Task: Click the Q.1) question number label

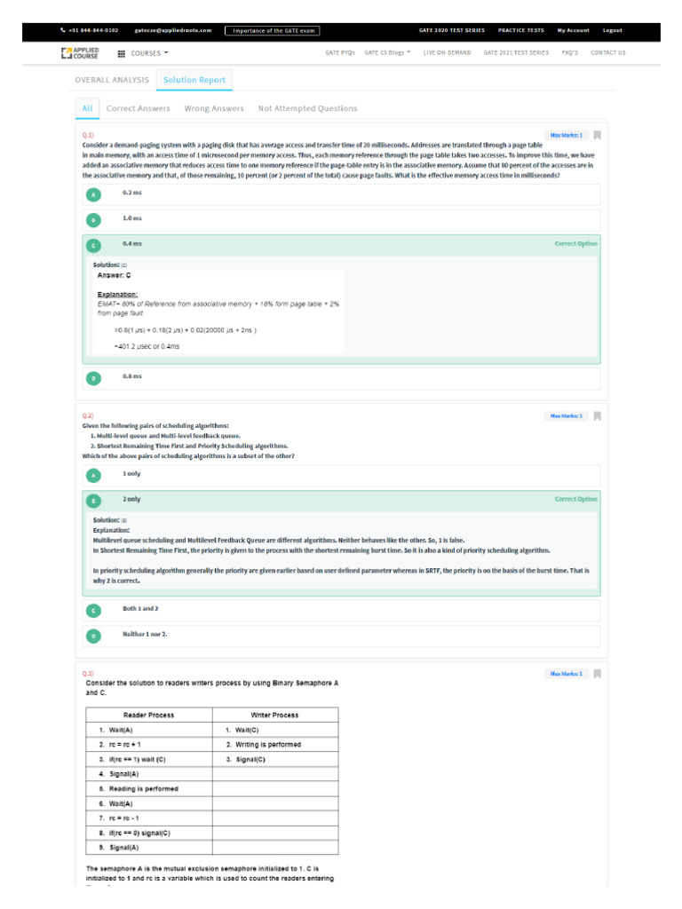Action: pos(88,135)
